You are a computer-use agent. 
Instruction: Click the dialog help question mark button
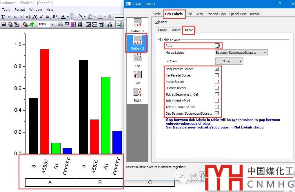tap(280, 4)
